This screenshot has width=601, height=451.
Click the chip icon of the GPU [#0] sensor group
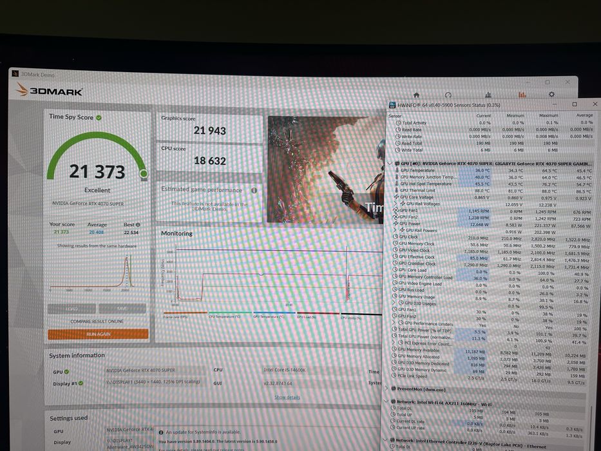(397, 163)
